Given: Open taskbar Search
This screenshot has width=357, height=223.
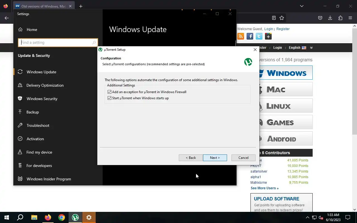Looking at the screenshot, I should tap(20, 217).
